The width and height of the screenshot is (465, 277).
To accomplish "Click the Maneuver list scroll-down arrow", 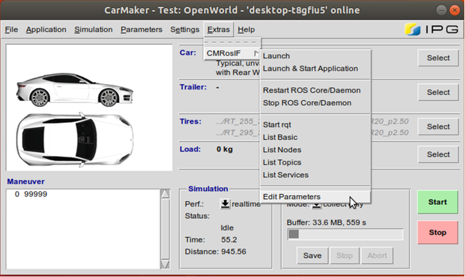I will coord(165,264).
